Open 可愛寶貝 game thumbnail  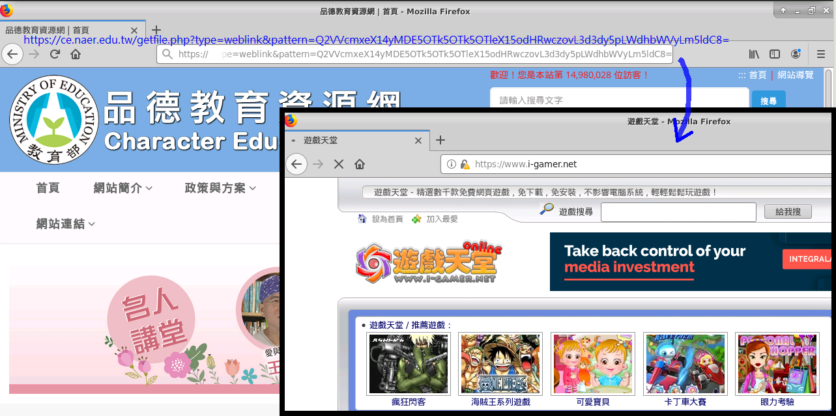click(x=593, y=364)
